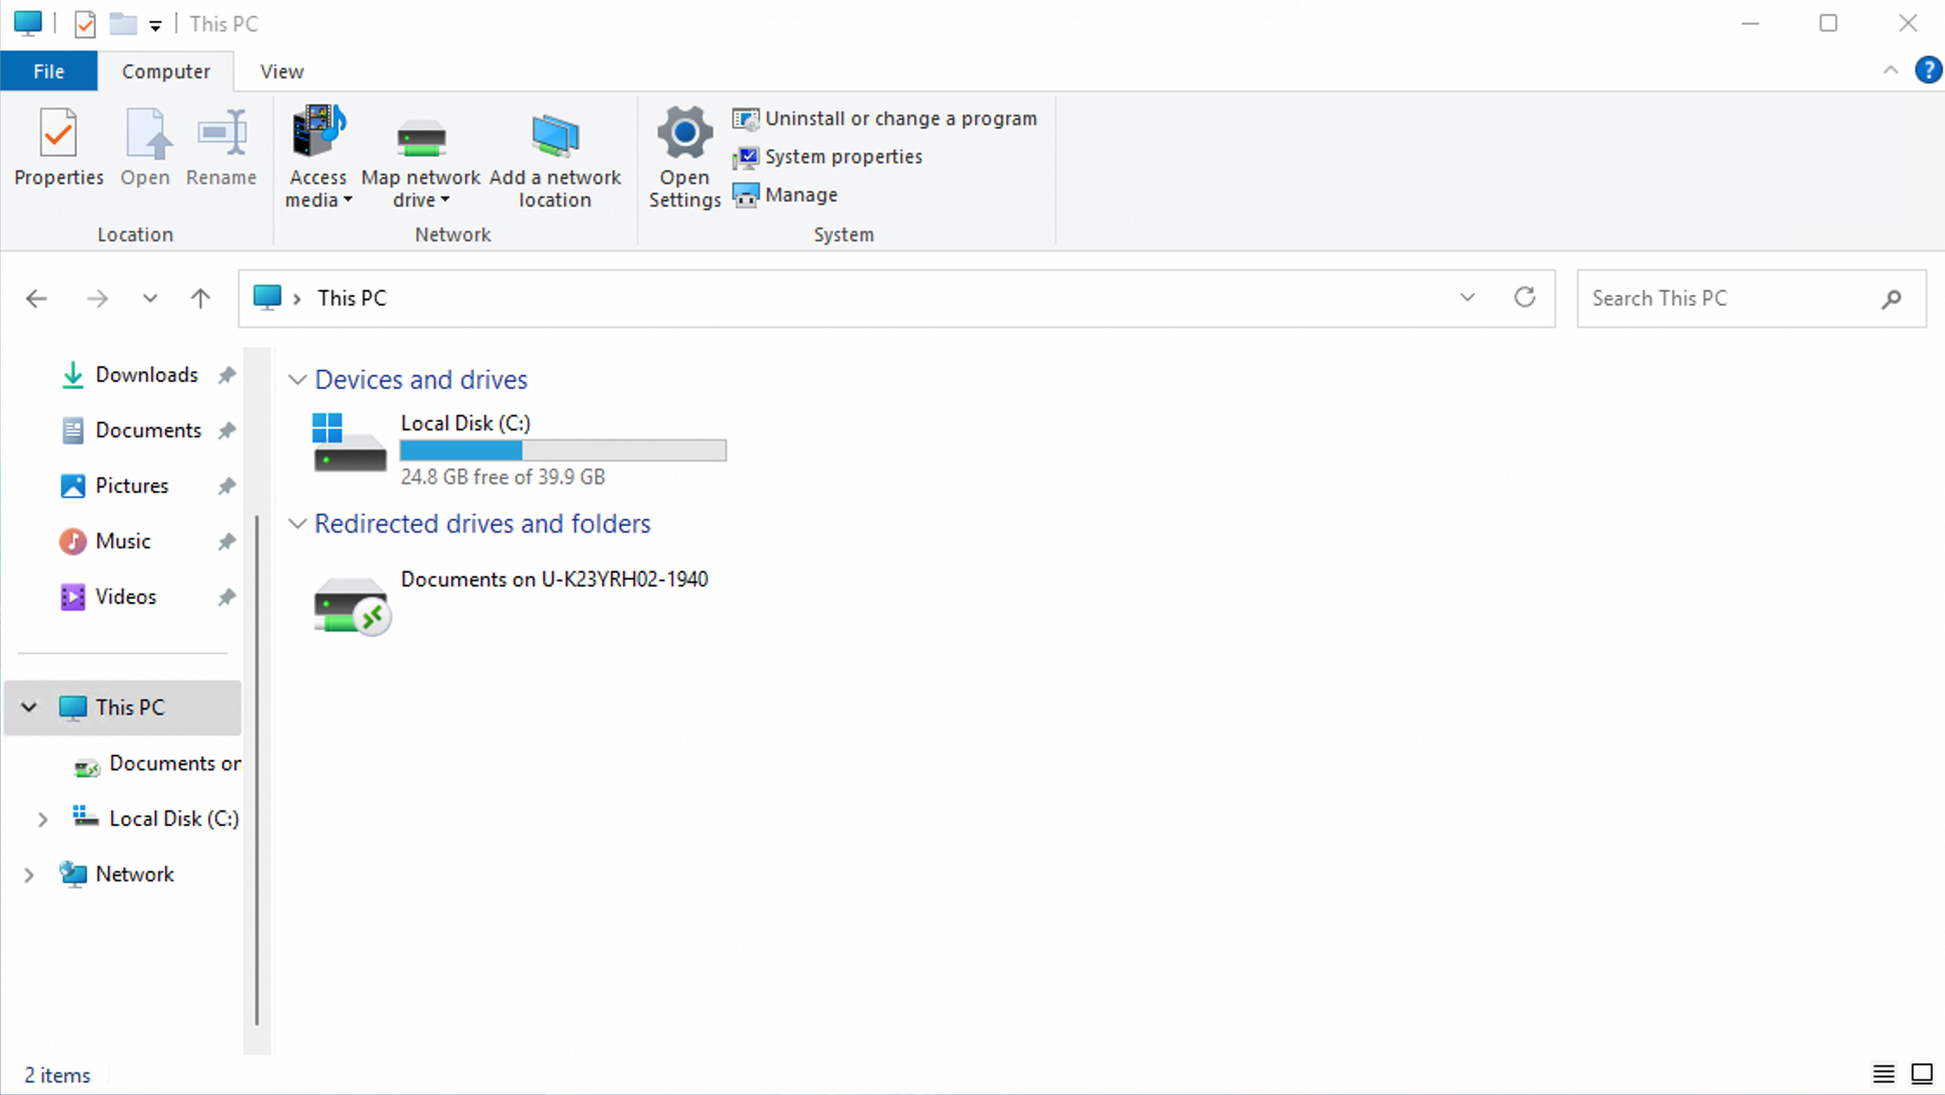
Task: Collapse Devices and drives group
Action: coord(298,380)
